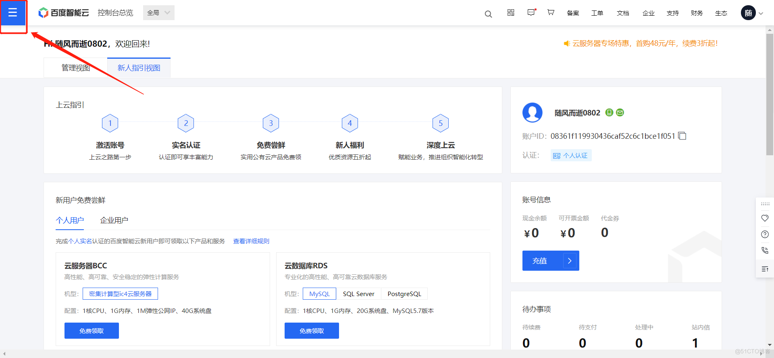Screen dimensions: 774x358
Task: Click the profile avatar in account card
Action: coord(533,112)
